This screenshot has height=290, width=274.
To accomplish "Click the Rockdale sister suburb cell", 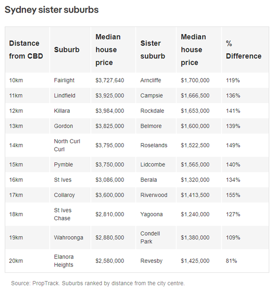I will point(152,111).
